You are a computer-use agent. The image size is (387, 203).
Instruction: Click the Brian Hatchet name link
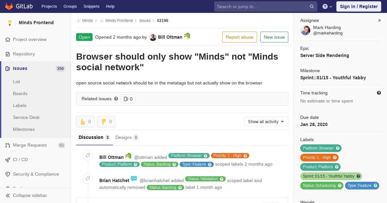tap(114, 180)
